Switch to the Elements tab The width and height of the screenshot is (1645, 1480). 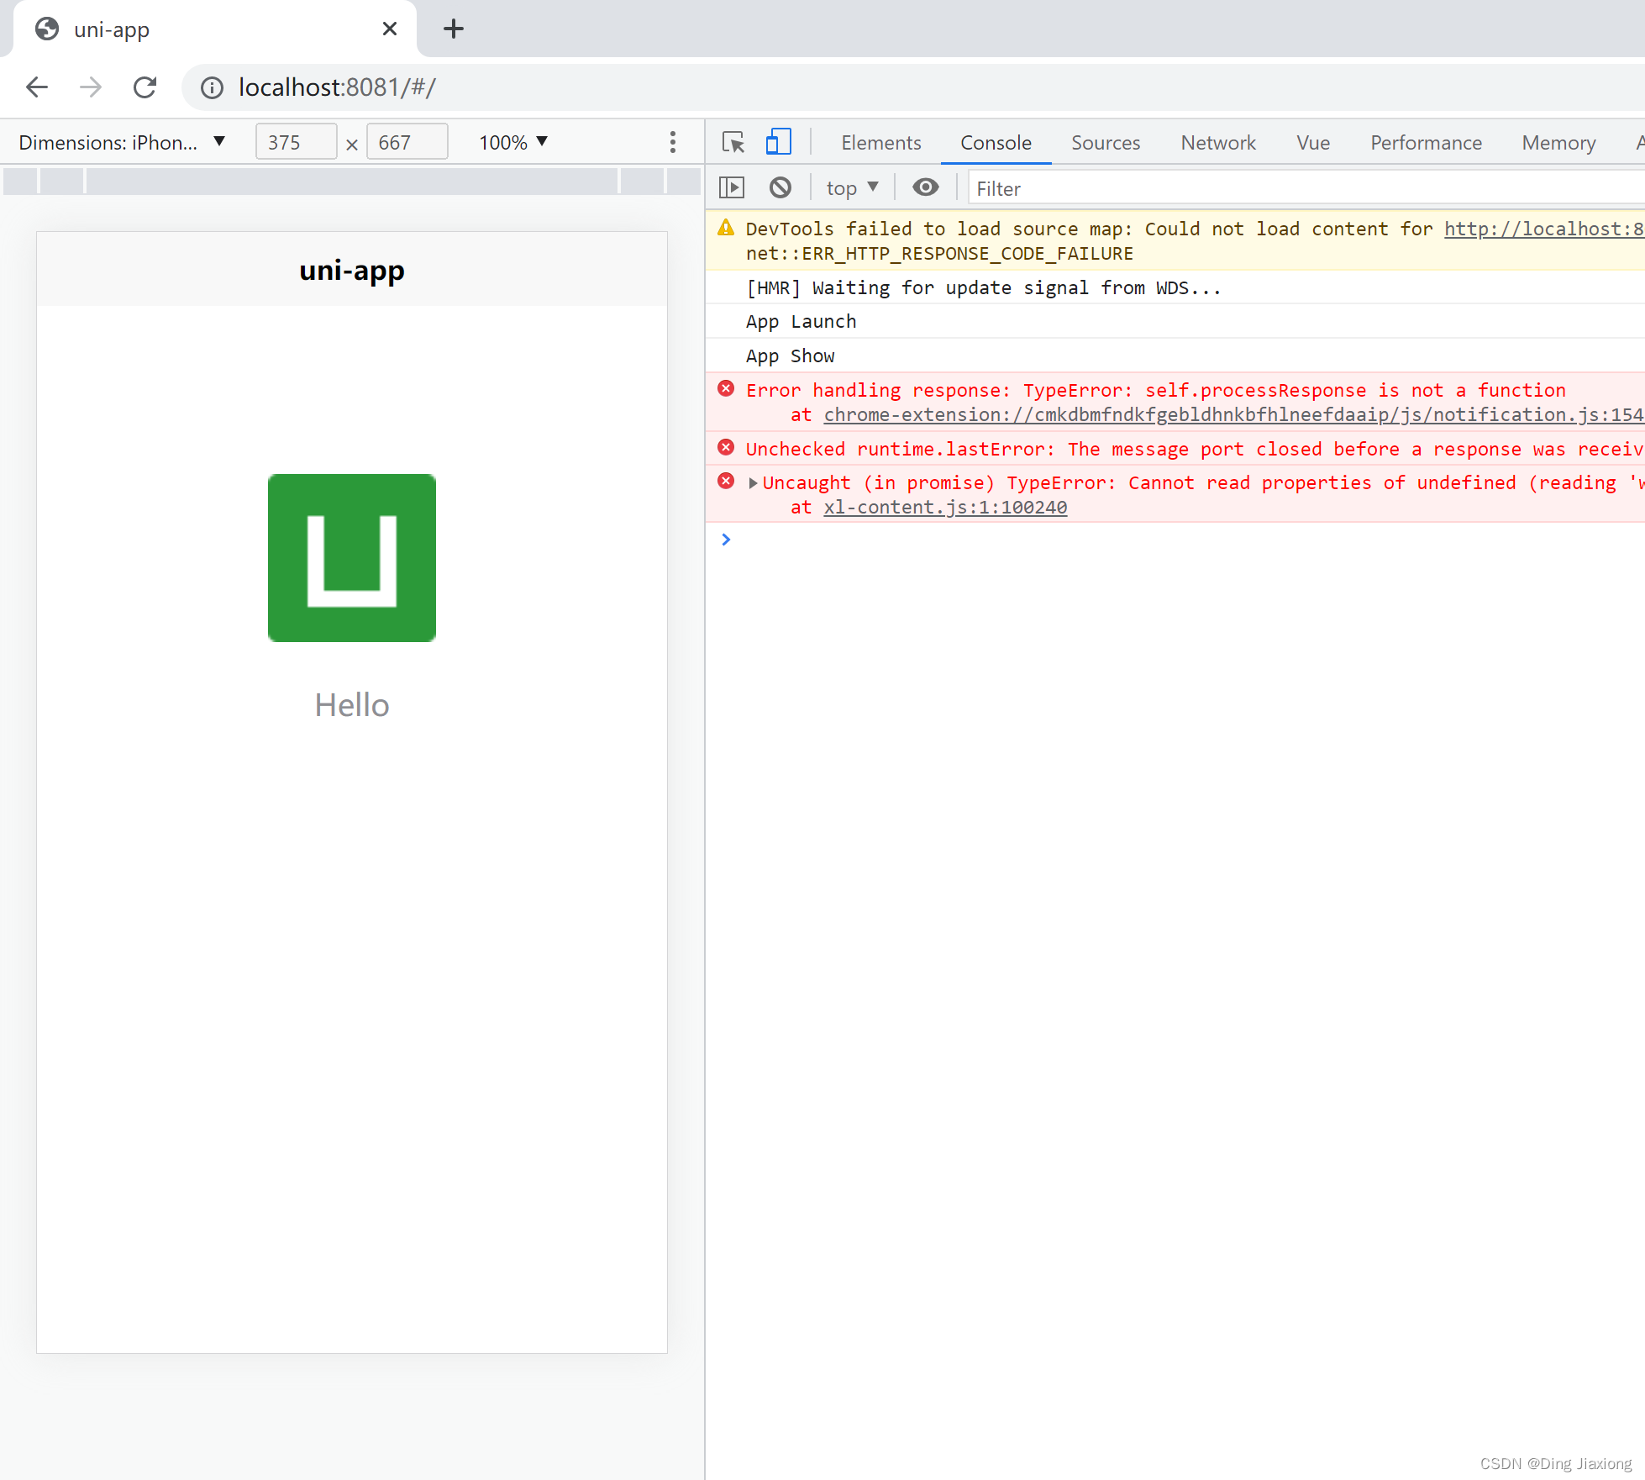(880, 142)
